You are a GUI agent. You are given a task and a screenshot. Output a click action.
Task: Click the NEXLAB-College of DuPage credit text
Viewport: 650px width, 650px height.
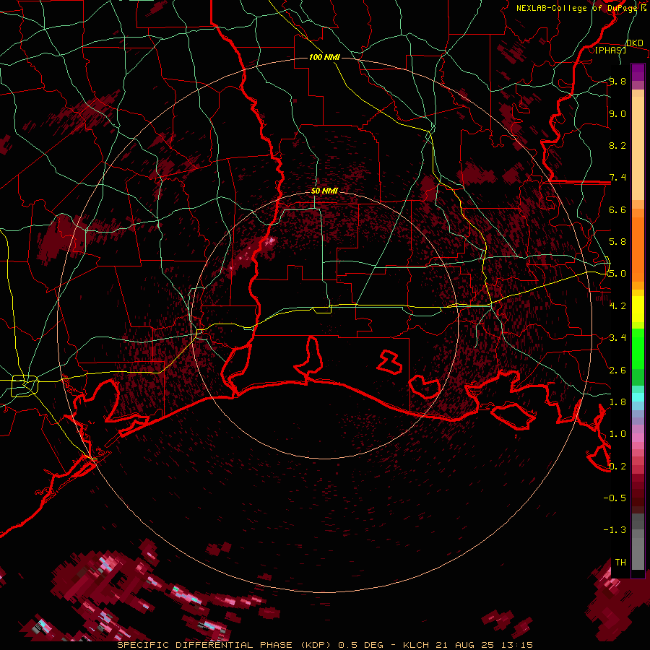pyautogui.click(x=576, y=8)
